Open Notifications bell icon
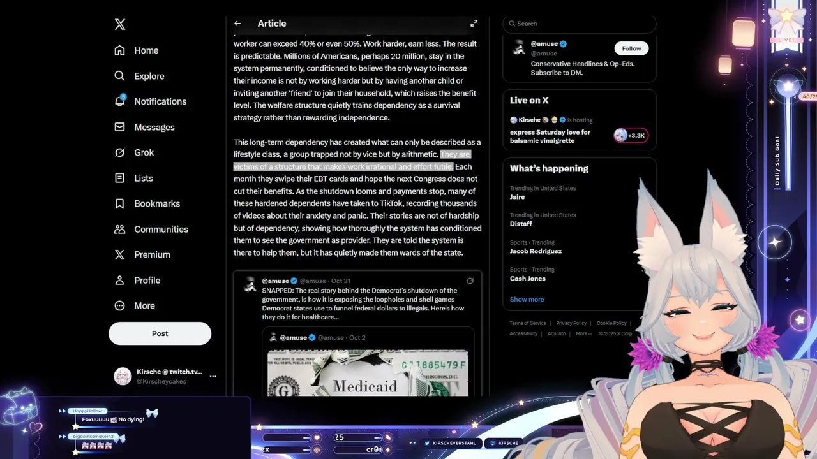The width and height of the screenshot is (817, 459). (119, 101)
